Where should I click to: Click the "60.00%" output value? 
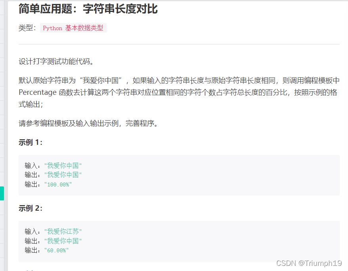point(56,250)
